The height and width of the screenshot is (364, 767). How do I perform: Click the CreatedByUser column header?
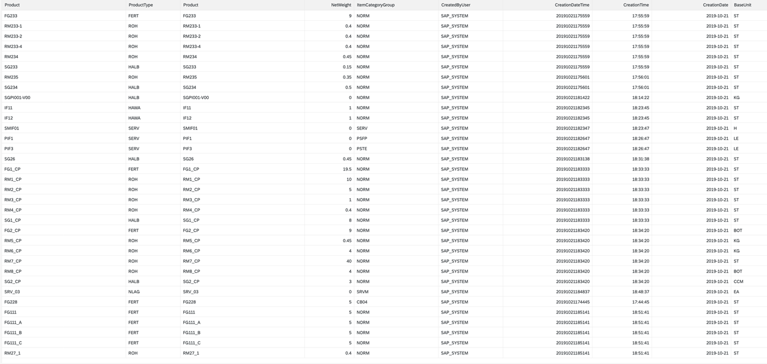[455, 5]
